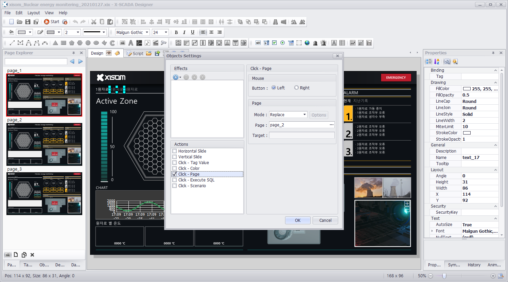Select the triangle shape tool

pyautogui.click(x=55, y=43)
